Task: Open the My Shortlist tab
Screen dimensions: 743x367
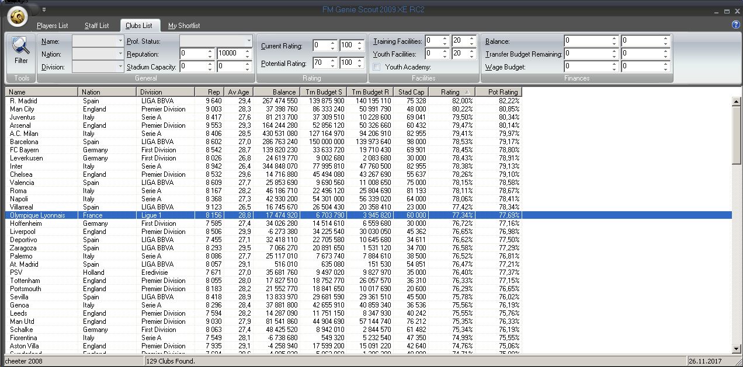Action: tap(184, 26)
